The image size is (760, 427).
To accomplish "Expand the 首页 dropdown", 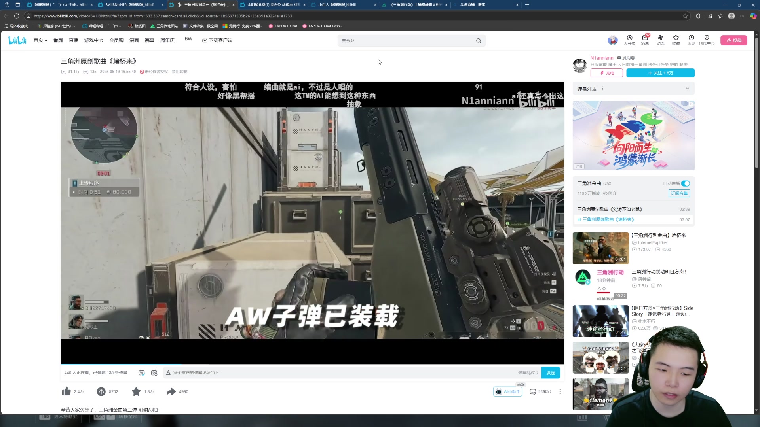I will (x=40, y=40).
